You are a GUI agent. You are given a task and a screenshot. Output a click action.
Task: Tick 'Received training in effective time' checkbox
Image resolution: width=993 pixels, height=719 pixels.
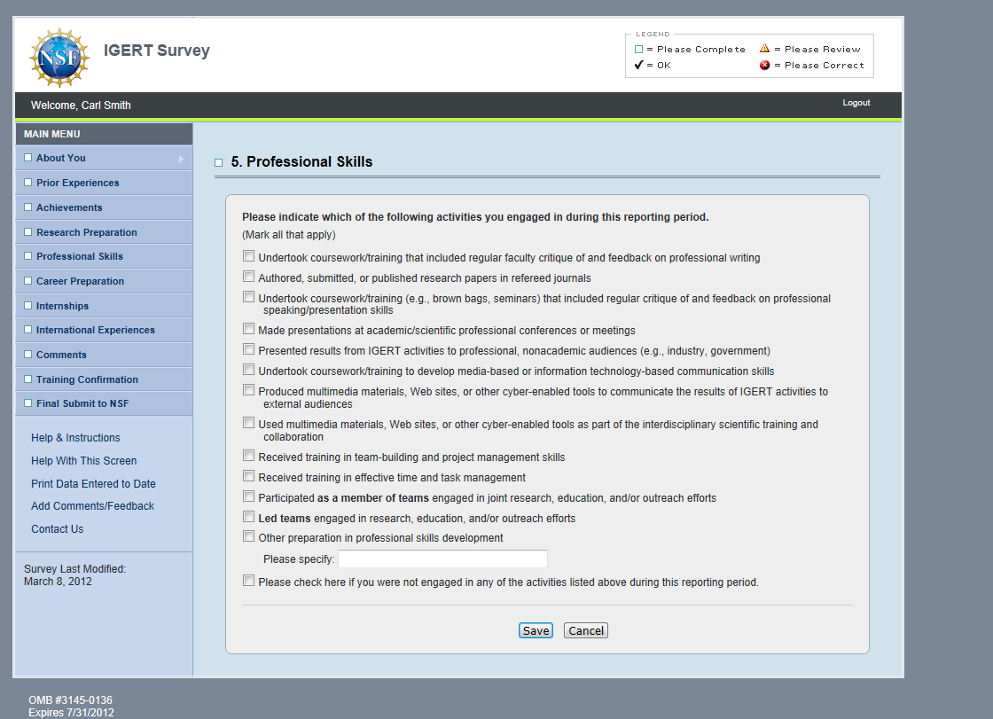tap(249, 477)
